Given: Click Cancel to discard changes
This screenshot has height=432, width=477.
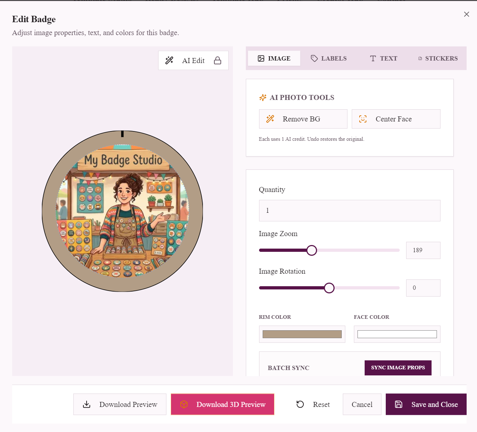Looking at the screenshot, I should point(362,404).
